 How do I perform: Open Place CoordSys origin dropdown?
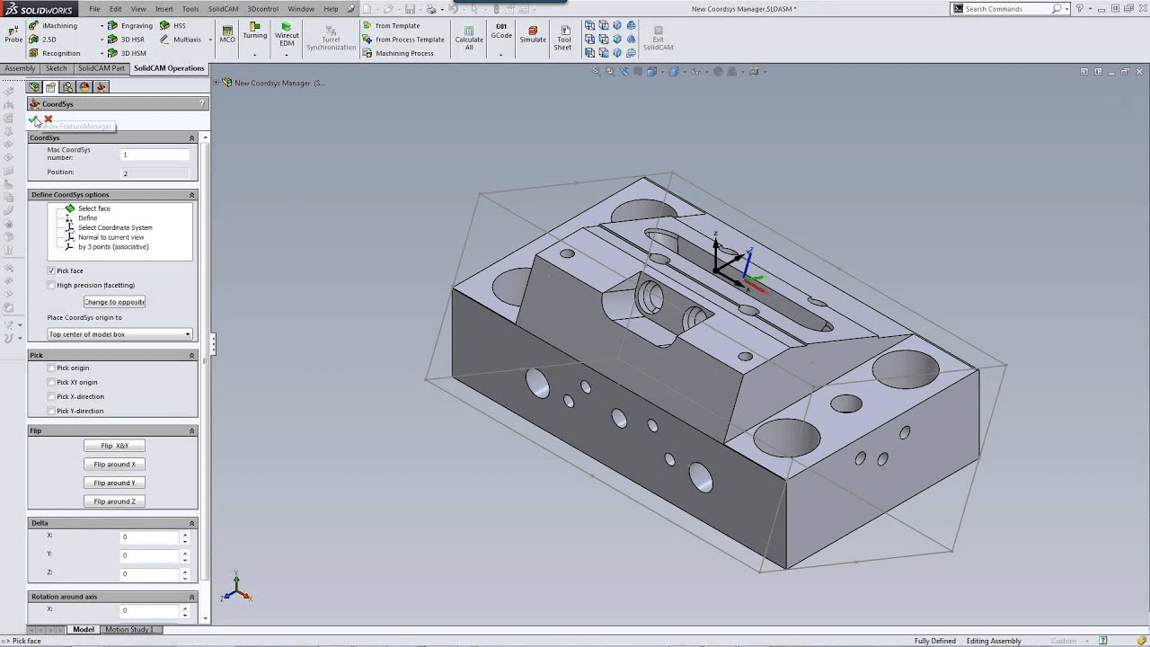(119, 334)
